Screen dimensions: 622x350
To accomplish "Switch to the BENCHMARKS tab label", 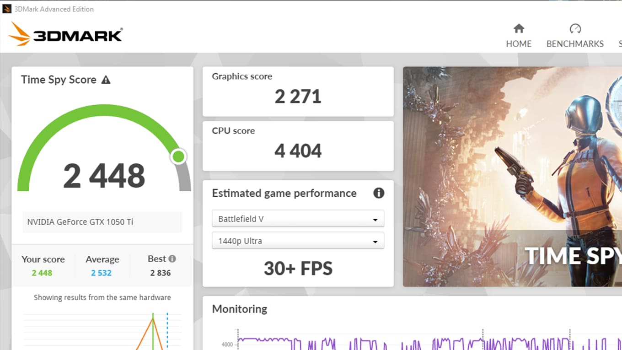I will pyautogui.click(x=575, y=44).
